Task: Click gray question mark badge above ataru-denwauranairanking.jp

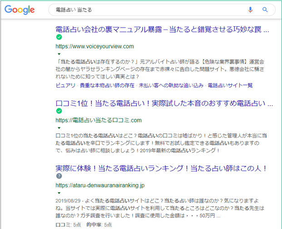Action: coord(59,176)
